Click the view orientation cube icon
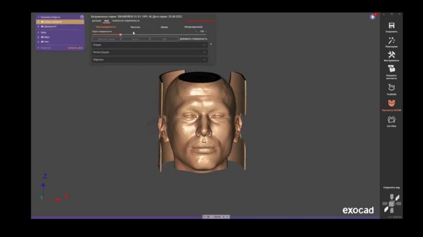 coord(391,203)
